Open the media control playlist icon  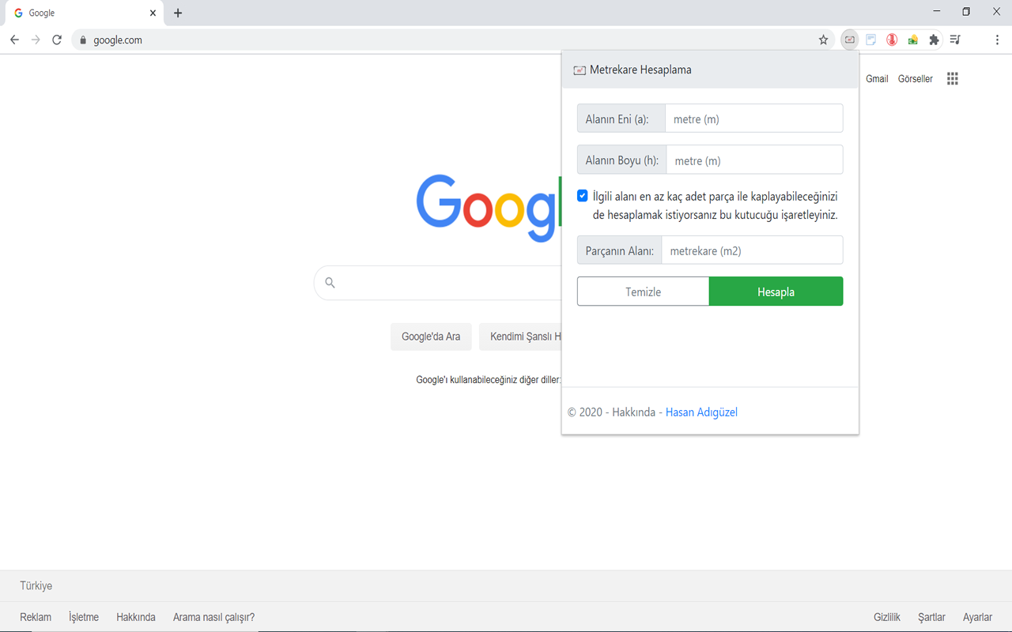[x=955, y=39]
